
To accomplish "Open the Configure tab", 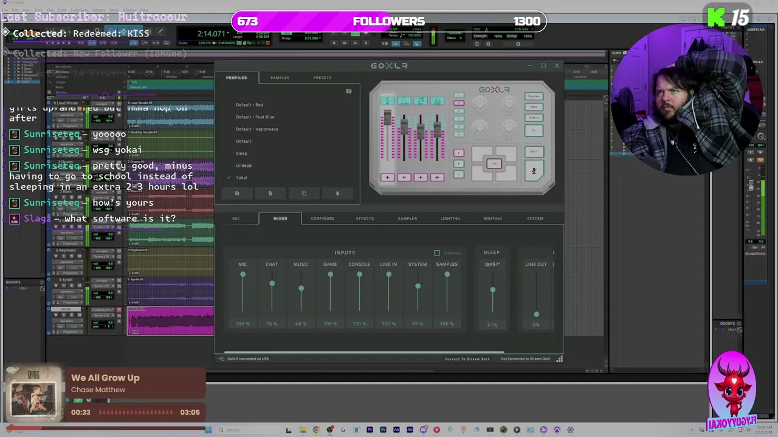I will [323, 218].
